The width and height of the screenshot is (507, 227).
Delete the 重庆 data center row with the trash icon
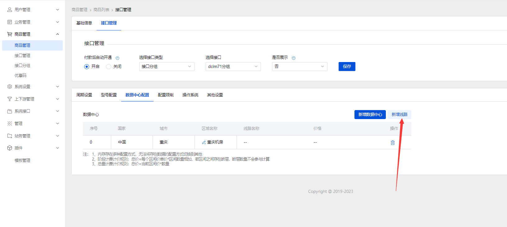[393, 143]
